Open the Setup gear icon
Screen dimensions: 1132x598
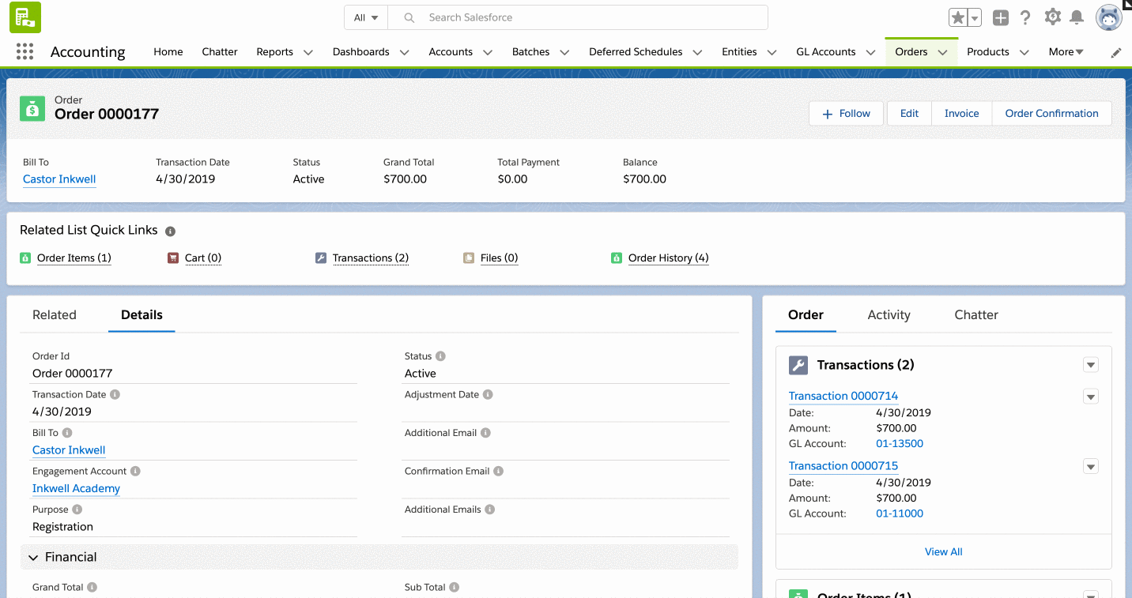click(x=1052, y=17)
